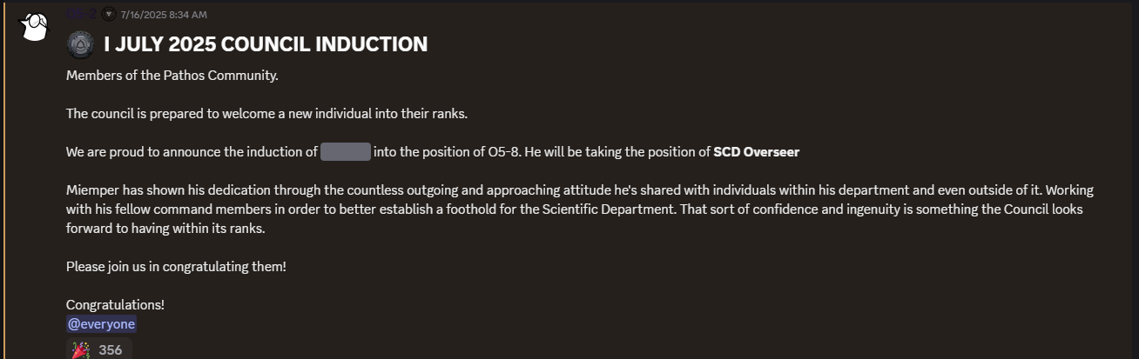Image resolution: width=1139 pixels, height=359 pixels.
Task: Click the round emblem emoji in the heading
Action: point(81,43)
